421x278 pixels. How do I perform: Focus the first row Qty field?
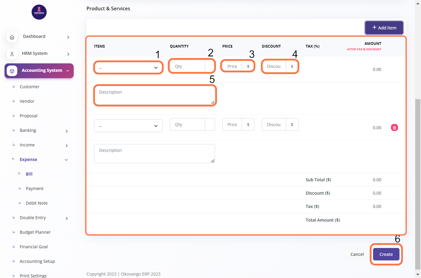click(187, 66)
